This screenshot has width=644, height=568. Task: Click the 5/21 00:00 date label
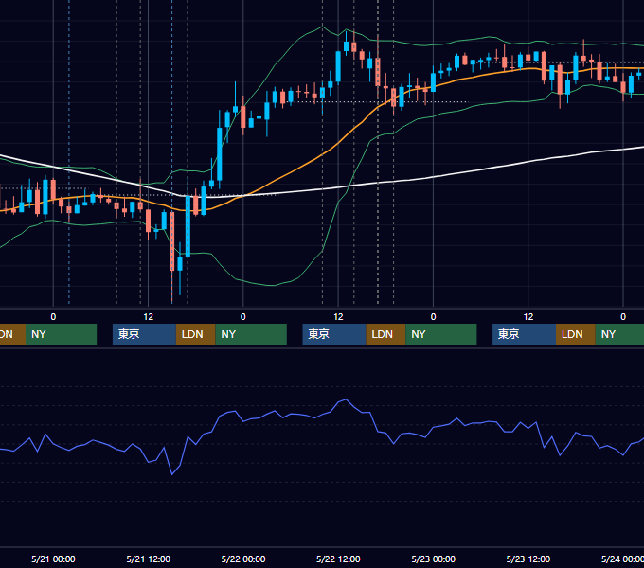tap(53, 559)
